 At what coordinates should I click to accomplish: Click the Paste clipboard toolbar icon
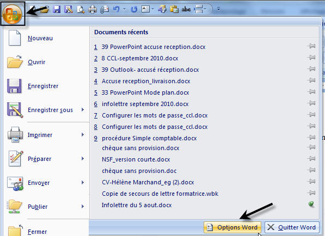coord(174,9)
